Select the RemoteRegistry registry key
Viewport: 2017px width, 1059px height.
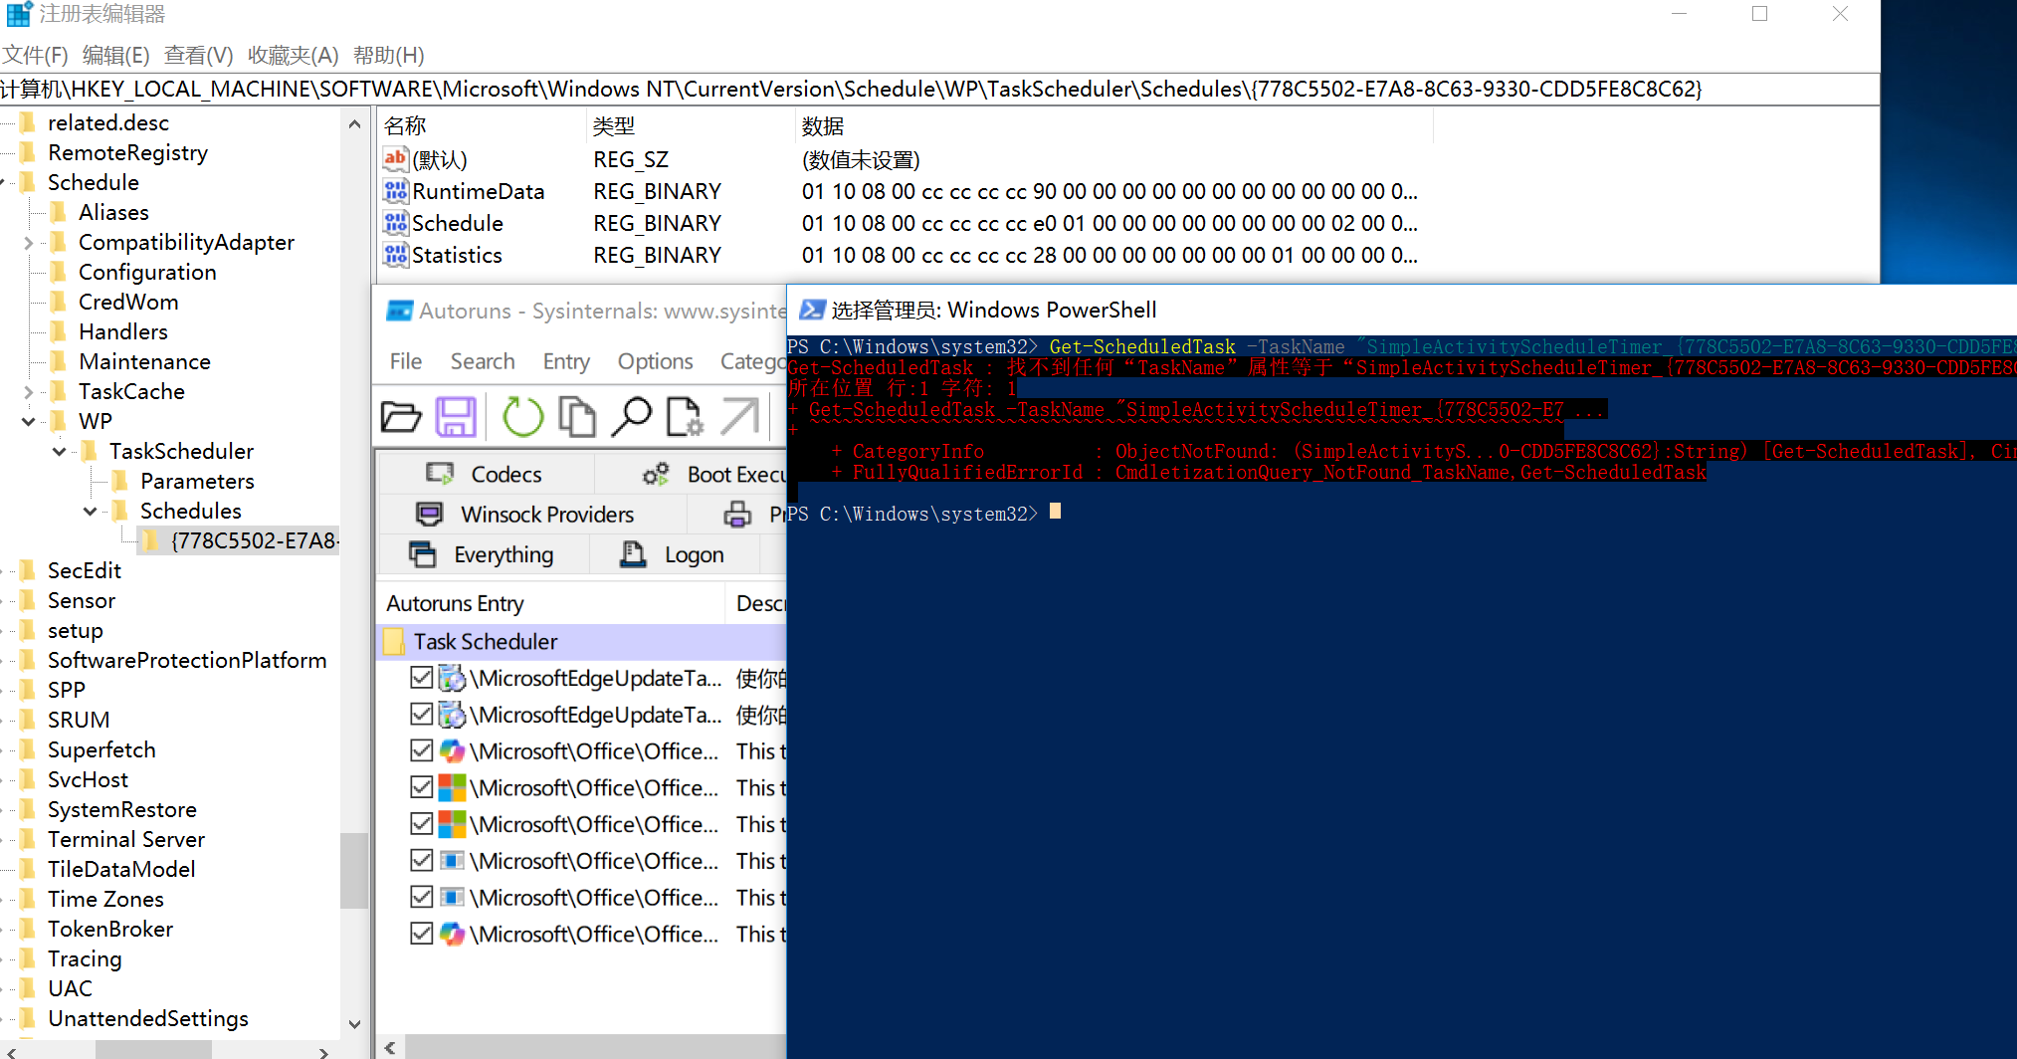pyautogui.click(x=127, y=153)
